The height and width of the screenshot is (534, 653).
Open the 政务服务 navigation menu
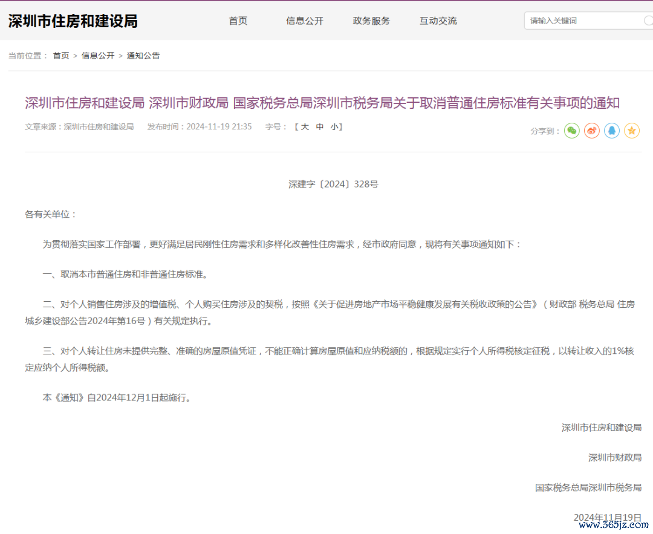click(371, 21)
